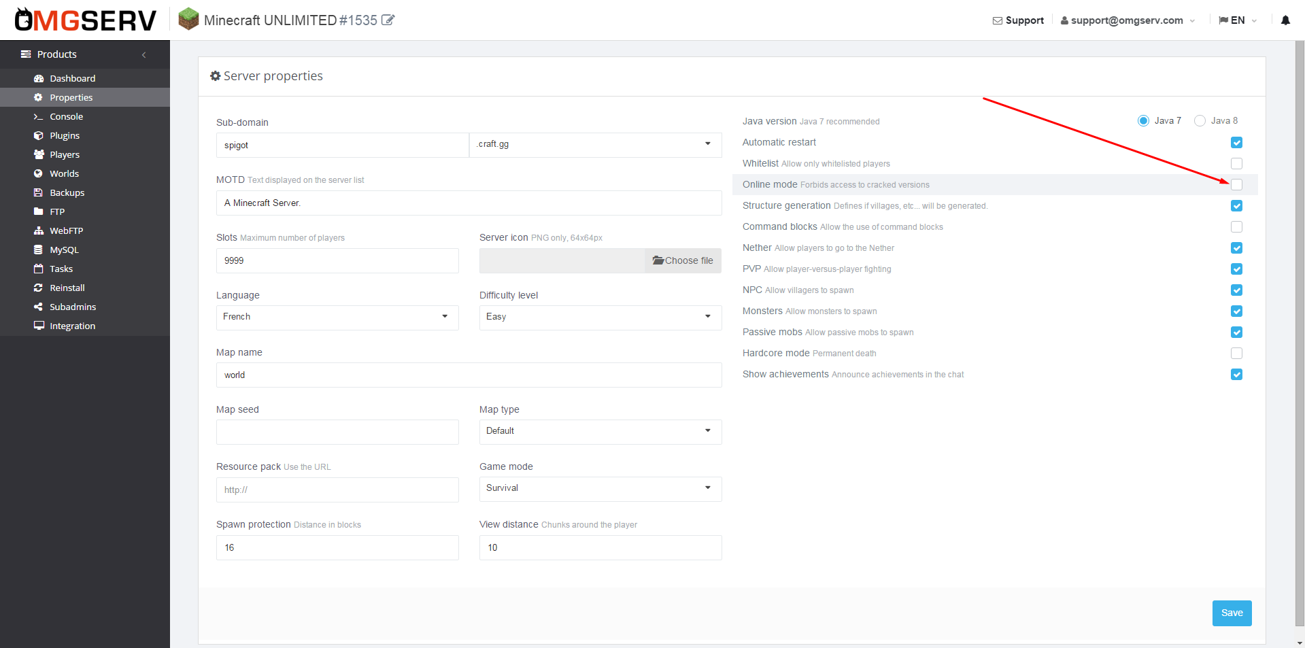1305x648 pixels.
Task: Click the Properties gear icon in sidebar
Action: click(39, 97)
